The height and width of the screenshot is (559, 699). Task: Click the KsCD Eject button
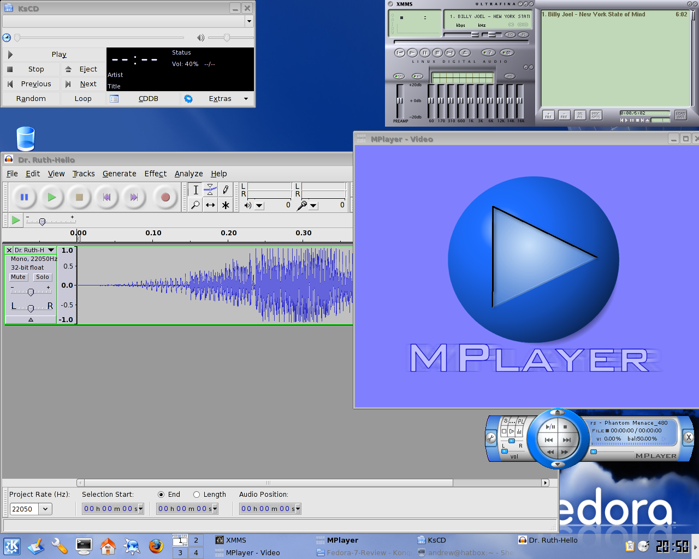(82, 69)
